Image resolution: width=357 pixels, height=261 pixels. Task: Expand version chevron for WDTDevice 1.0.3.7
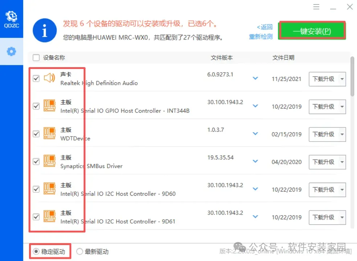[x=255, y=134]
